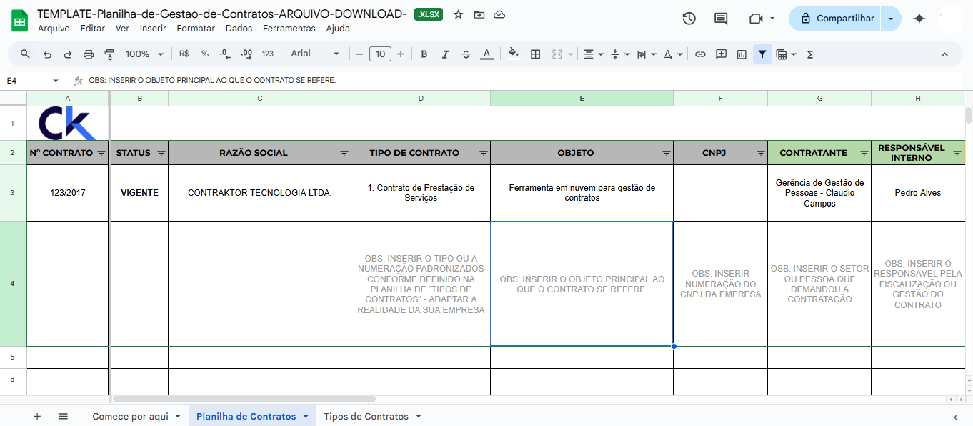The image size is (973, 426).
Task: Click the add new sheet button
Action: point(37,416)
